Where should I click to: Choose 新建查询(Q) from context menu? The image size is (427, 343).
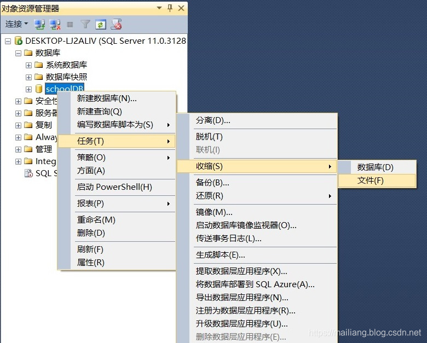(x=117, y=112)
